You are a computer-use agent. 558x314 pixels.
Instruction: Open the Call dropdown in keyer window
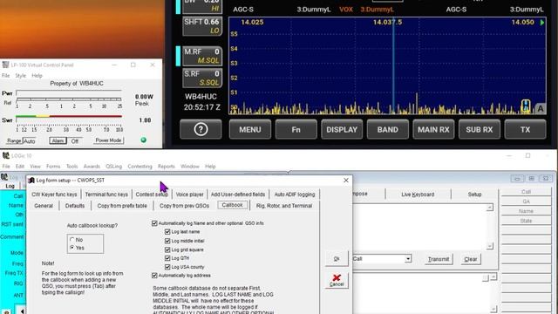pos(408,259)
